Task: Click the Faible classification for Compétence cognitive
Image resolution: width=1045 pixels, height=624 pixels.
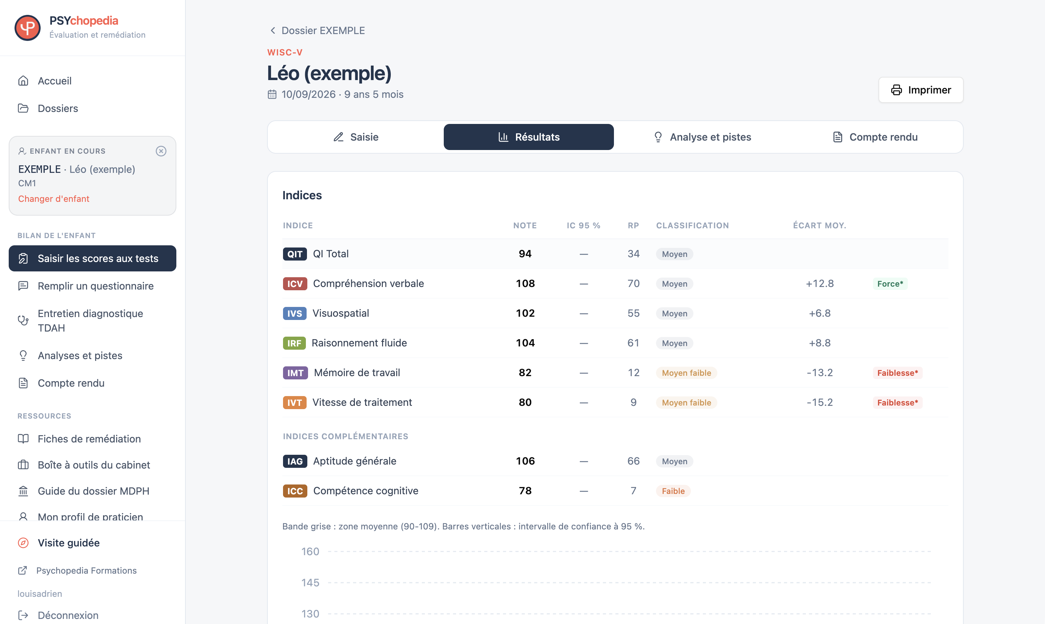Action: coord(673,491)
